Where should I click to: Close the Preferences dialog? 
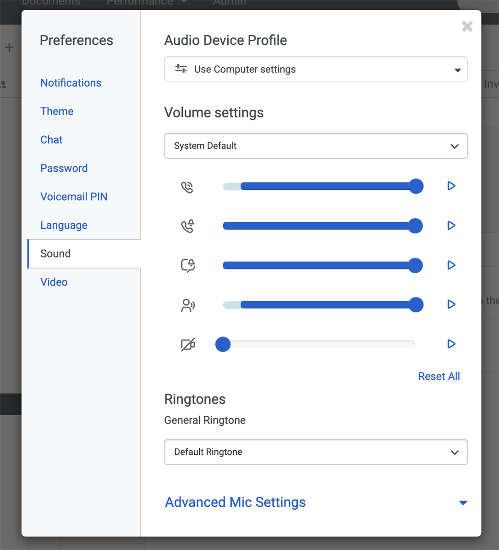(x=467, y=27)
